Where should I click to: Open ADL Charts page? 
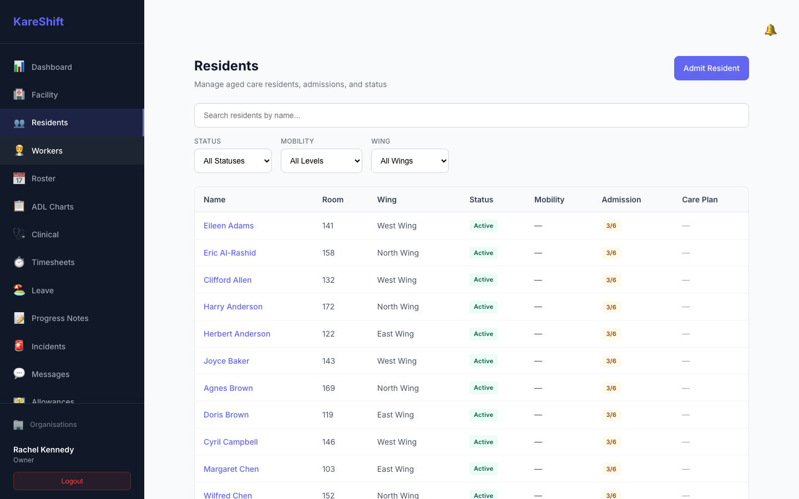coord(72,207)
